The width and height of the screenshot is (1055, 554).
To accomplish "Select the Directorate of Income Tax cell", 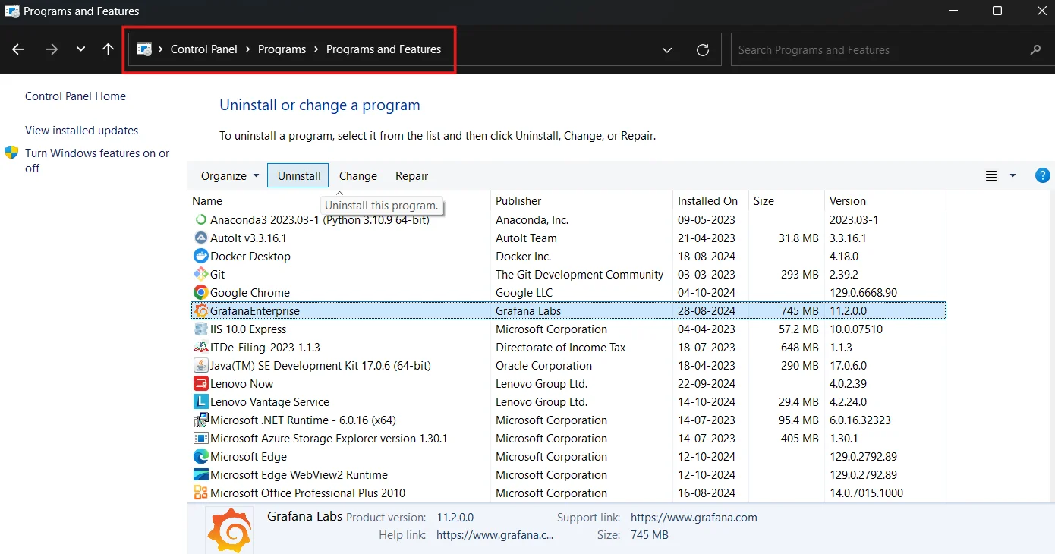I will (561, 348).
